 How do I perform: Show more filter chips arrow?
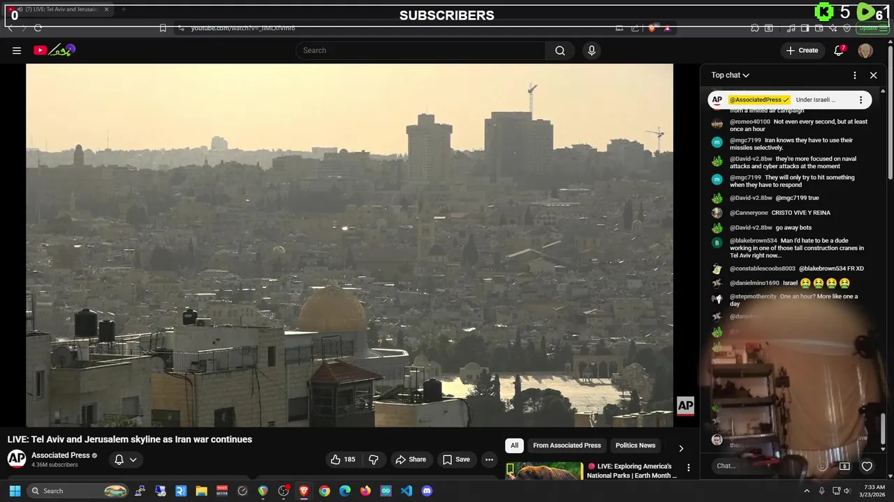point(681,448)
